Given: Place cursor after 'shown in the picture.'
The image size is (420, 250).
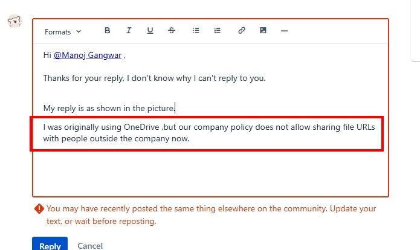Looking at the screenshot, I should click(x=175, y=108).
